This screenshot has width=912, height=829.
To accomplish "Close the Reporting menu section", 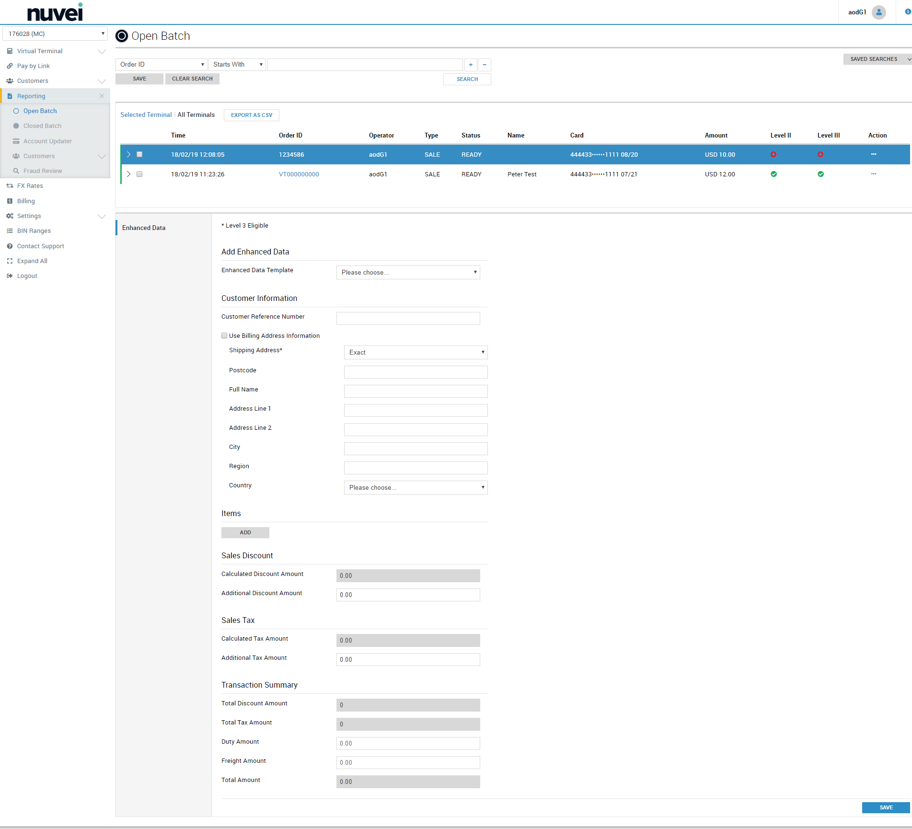I will [x=102, y=96].
